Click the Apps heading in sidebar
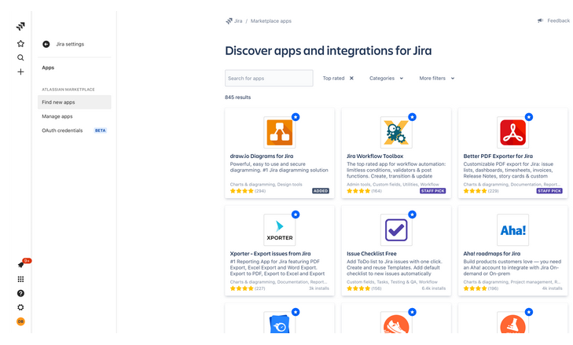 (48, 68)
